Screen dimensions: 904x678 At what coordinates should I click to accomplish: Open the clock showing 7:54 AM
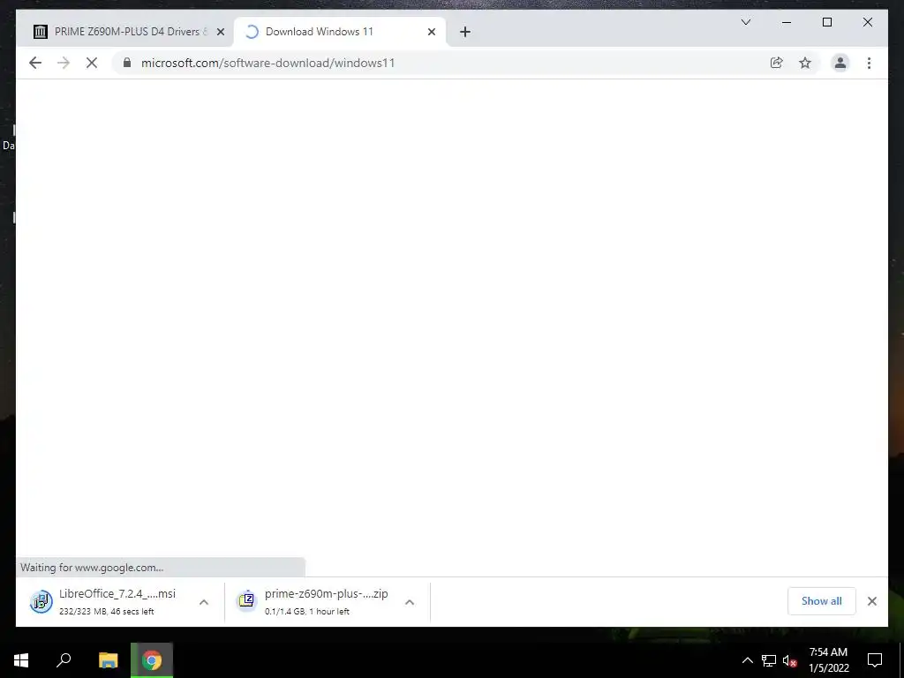(828, 660)
